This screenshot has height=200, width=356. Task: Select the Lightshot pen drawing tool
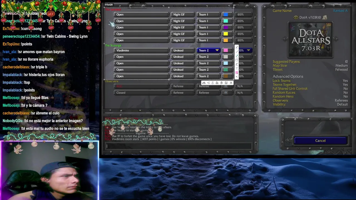(x=237, y=47)
